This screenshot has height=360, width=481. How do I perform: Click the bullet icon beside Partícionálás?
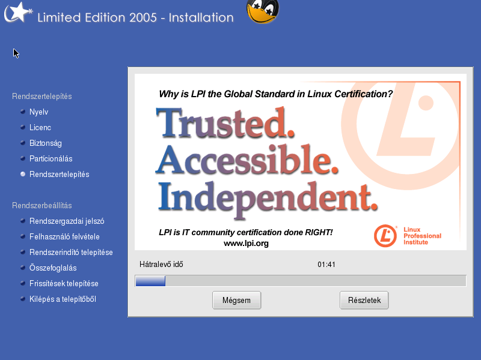coord(23,158)
